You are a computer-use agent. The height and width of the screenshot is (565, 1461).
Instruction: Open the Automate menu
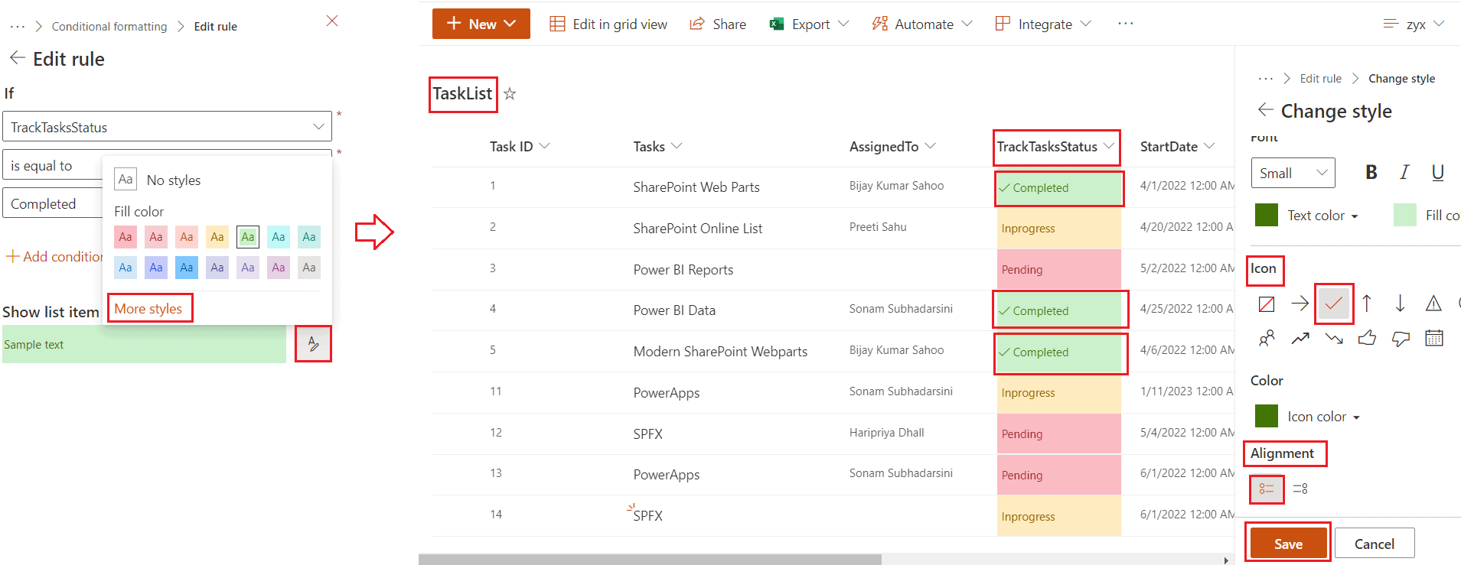pyautogui.click(x=922, y=24)
